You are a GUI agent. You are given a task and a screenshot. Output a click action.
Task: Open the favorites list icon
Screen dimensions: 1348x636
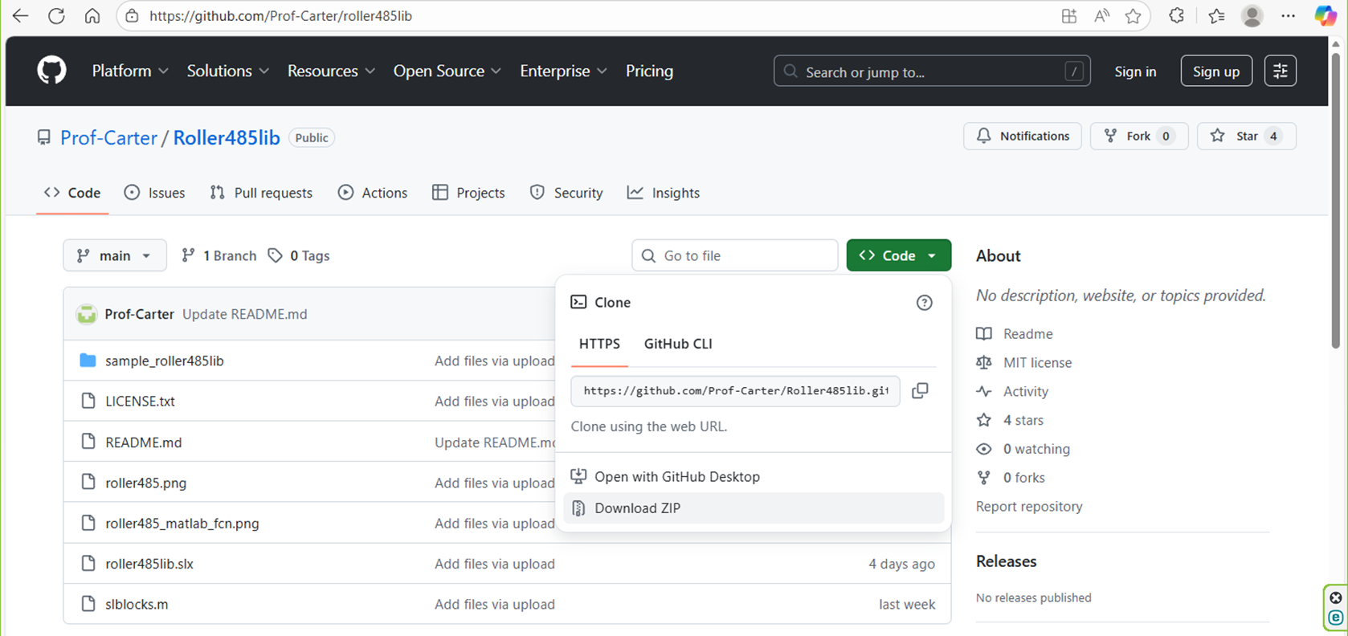[1216, 16]
